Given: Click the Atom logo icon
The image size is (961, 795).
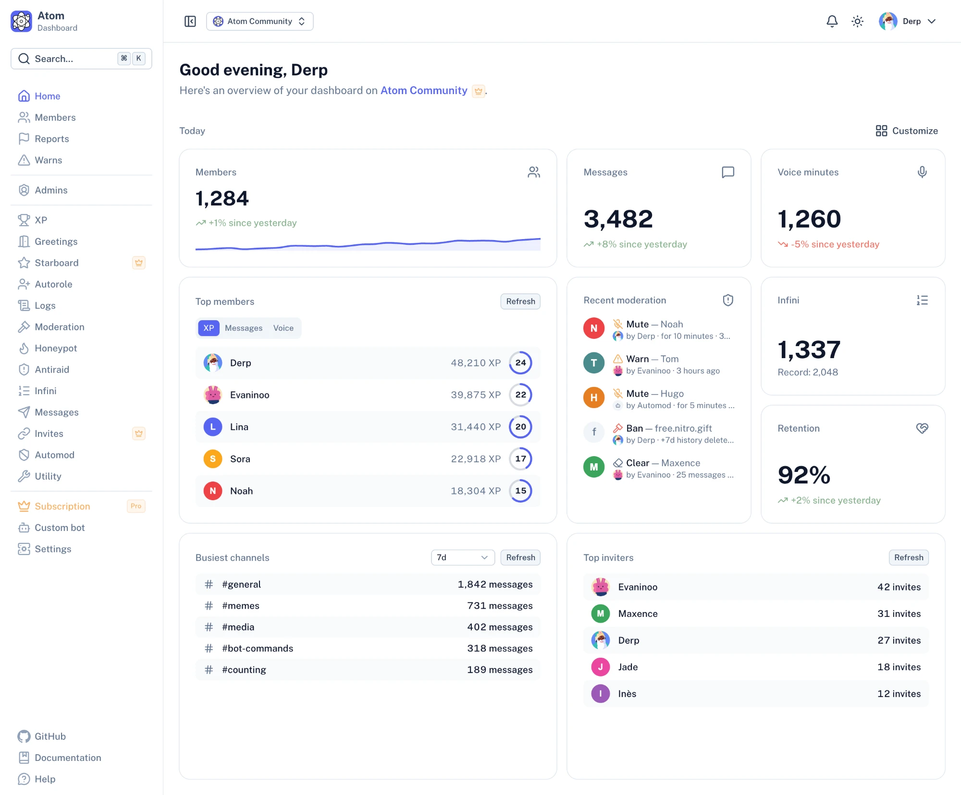Looking at the screenshot, I should pos(22,21).
